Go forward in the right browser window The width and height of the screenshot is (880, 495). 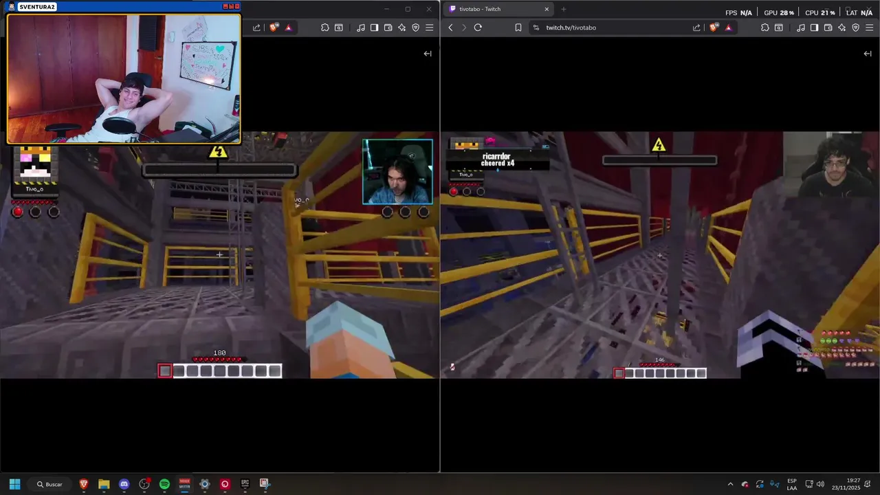(464, 27)
